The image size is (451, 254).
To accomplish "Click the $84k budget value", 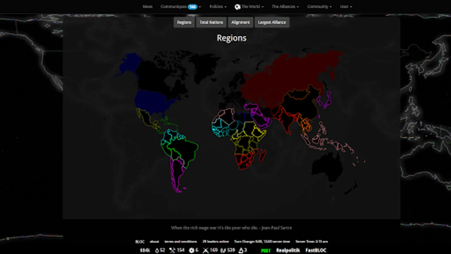I will (145, 250).
